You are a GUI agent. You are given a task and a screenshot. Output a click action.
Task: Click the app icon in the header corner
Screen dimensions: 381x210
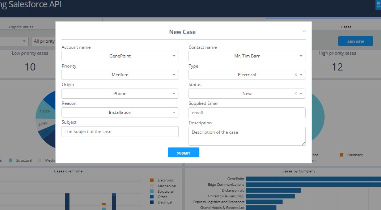point(378,5)
